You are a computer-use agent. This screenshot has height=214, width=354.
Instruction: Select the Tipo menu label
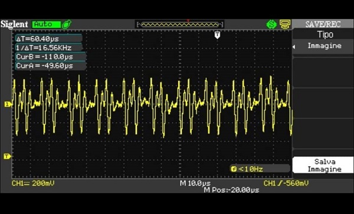325,35
